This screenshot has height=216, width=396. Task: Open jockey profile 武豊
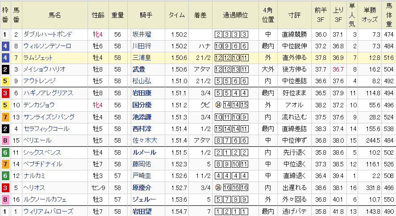coord(139,69)
